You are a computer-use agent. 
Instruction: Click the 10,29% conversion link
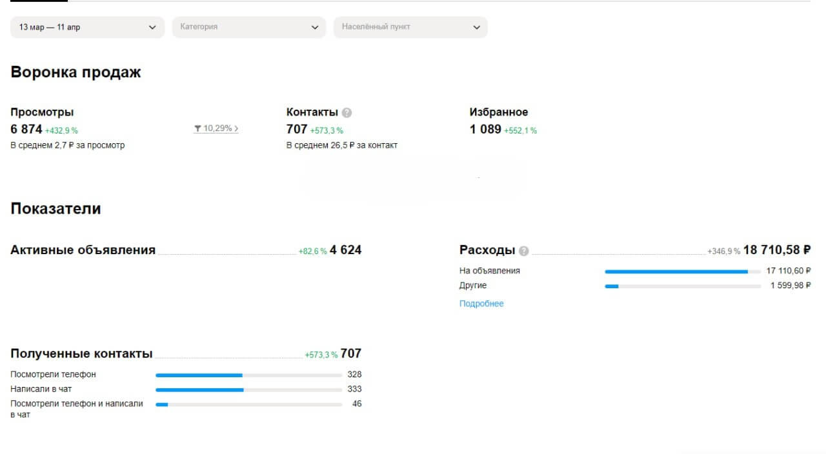pyautogui.click(x=217, y=129)
